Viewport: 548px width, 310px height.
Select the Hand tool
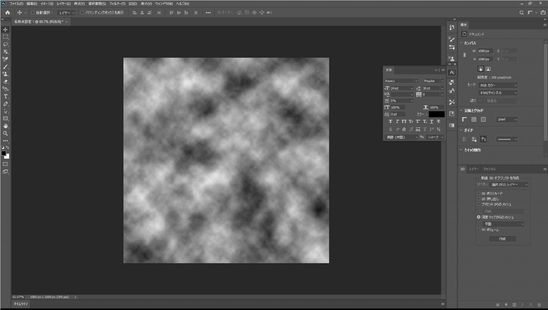point(5,126)
